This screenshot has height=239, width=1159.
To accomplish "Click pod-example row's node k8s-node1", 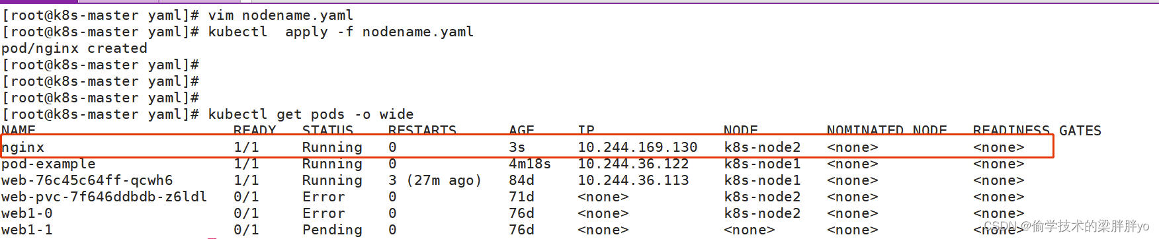I will coord(762,164).
